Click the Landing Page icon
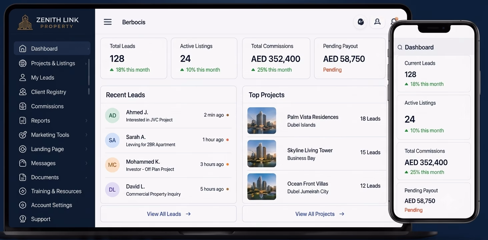 23,149
